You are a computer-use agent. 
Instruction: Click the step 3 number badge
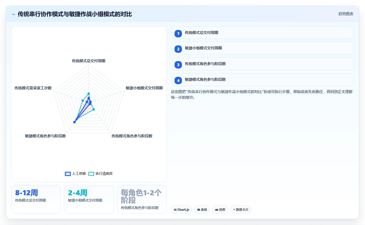(178, 65)
